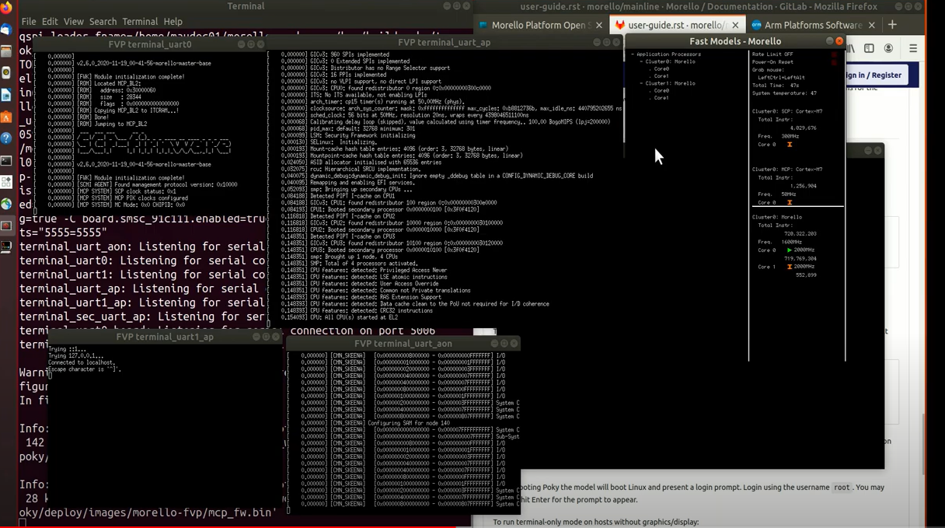Select Core0 under Cluster0 in Fast Models
This screenshot has width=945, height=528.
point(661,69)
